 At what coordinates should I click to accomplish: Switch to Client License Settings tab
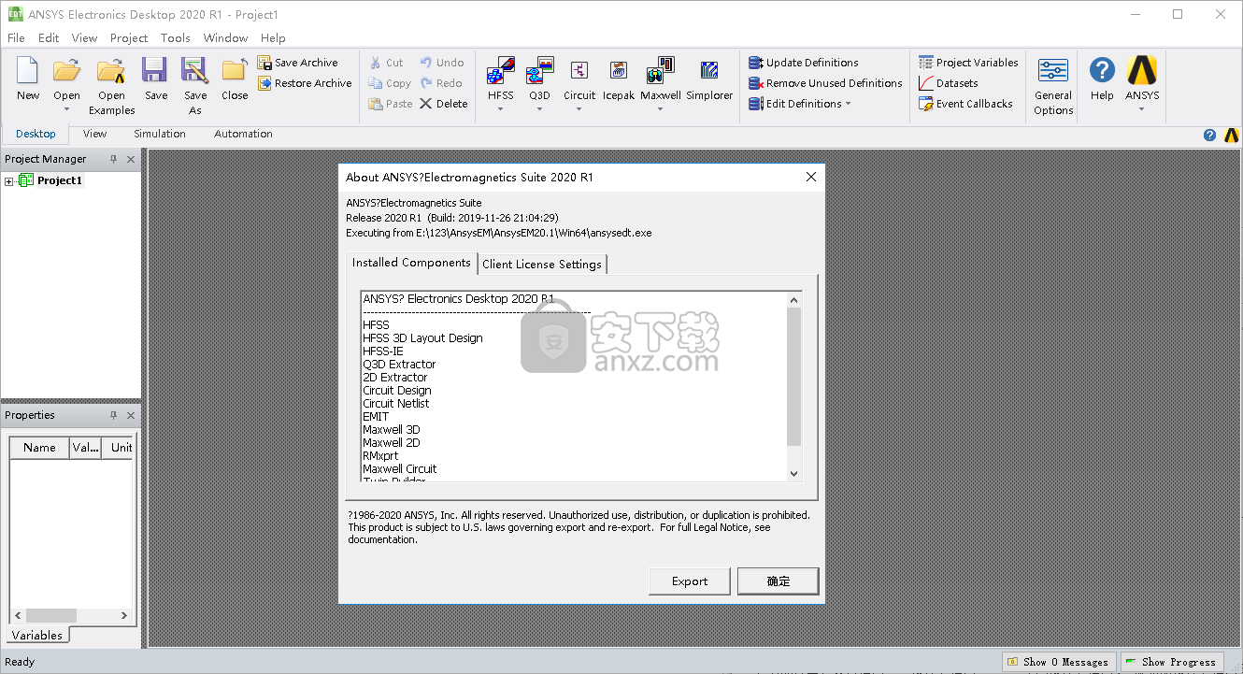pyautogui.click(x=542, y=265)
